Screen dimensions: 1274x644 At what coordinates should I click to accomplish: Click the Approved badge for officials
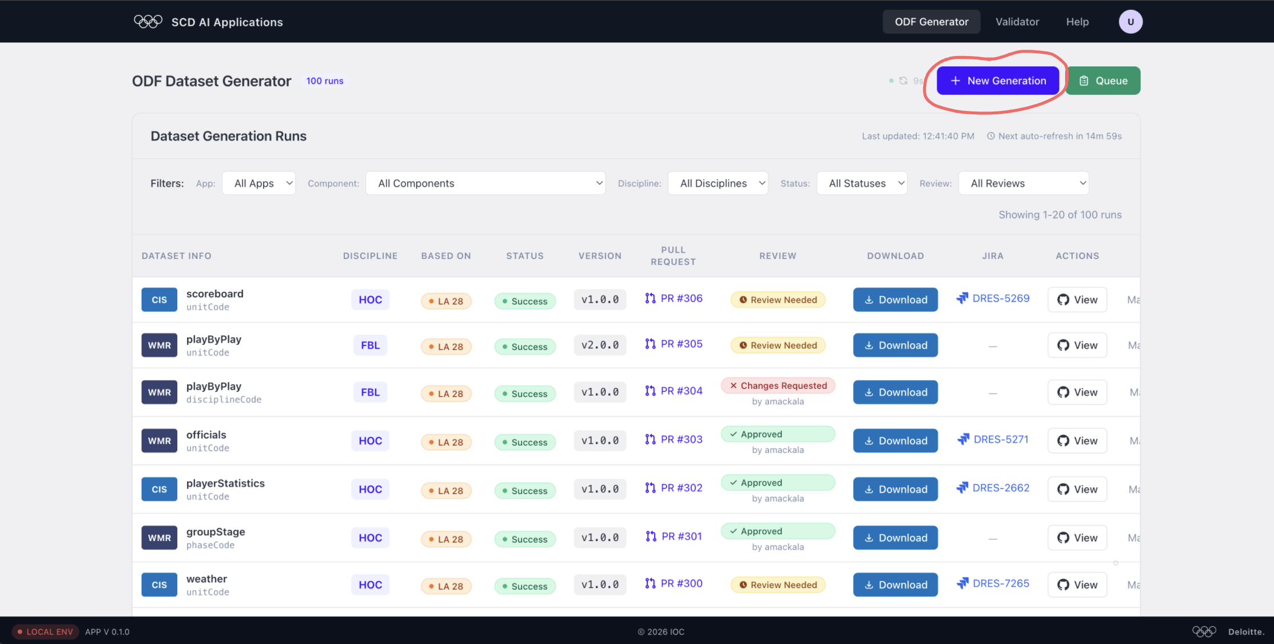(x=778, y=434)
